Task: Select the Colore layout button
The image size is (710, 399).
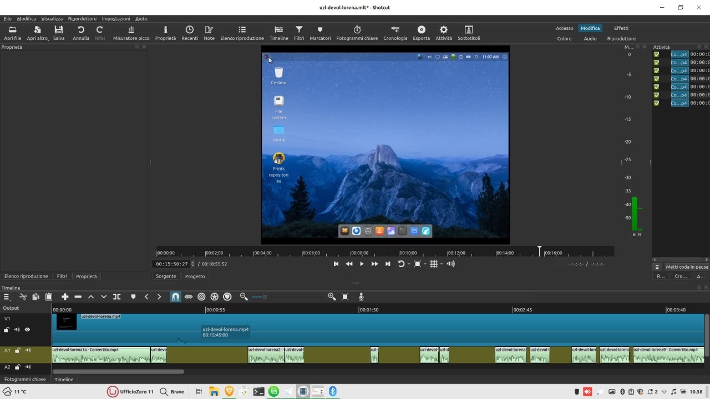Action: click(x=565, y=39)
